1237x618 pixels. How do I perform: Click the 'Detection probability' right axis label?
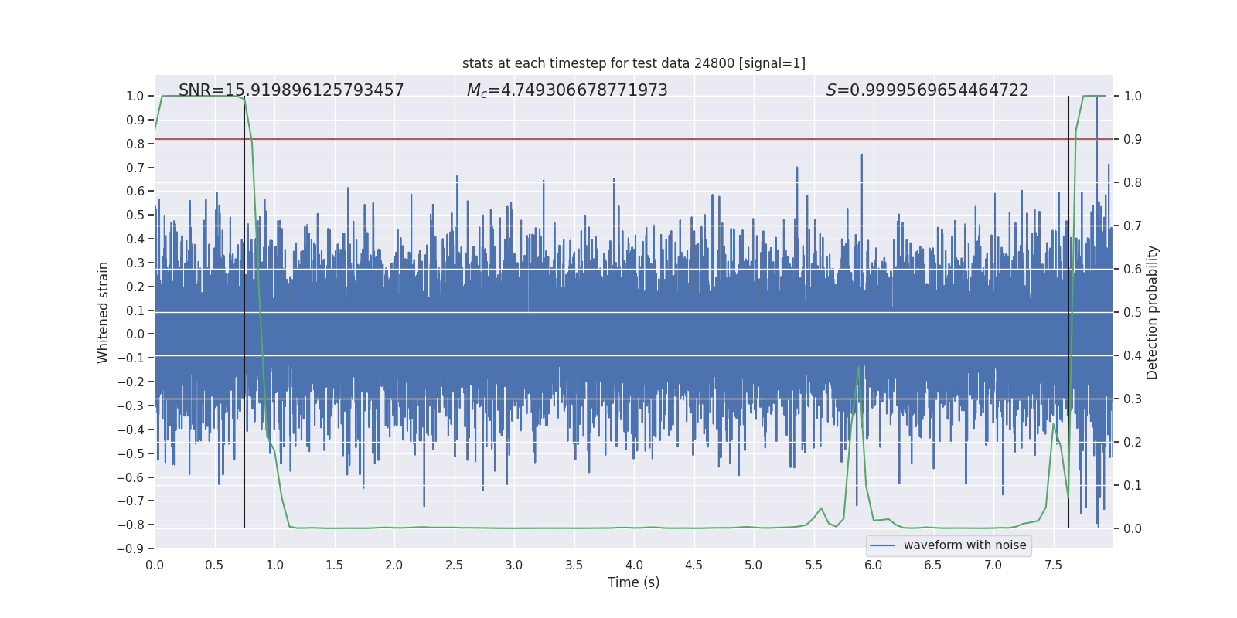click(1152, 312)
